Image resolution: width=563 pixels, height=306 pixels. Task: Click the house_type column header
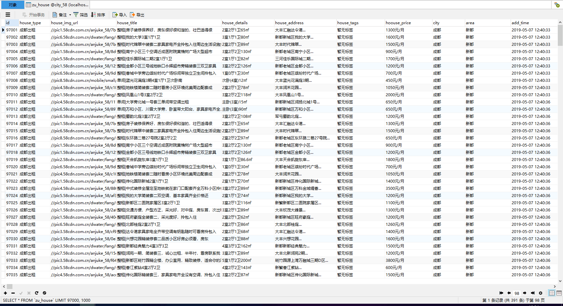coord(34,23)
